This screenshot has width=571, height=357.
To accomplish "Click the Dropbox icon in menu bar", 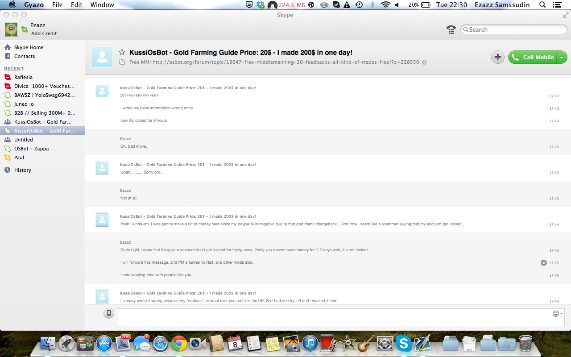I will tap(260, 5).
